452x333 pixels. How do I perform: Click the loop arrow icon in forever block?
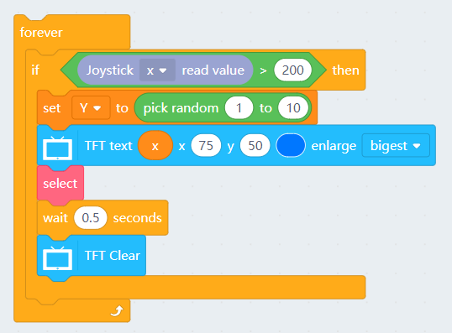(117, 311)
